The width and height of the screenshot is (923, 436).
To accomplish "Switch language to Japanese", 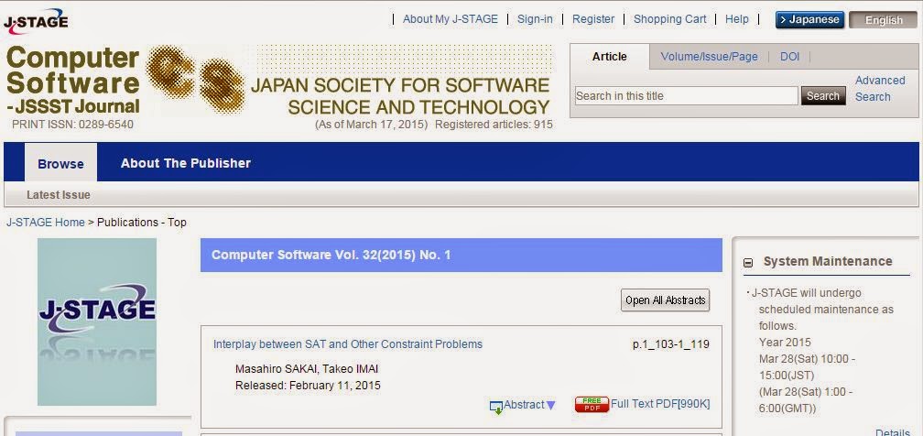I will 810,19.
